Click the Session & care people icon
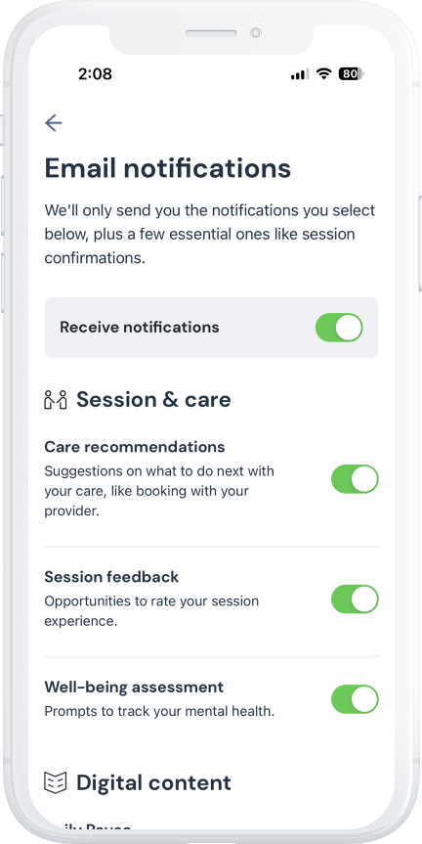The height and width of the screenshot is (844, 422). [56, 400]
